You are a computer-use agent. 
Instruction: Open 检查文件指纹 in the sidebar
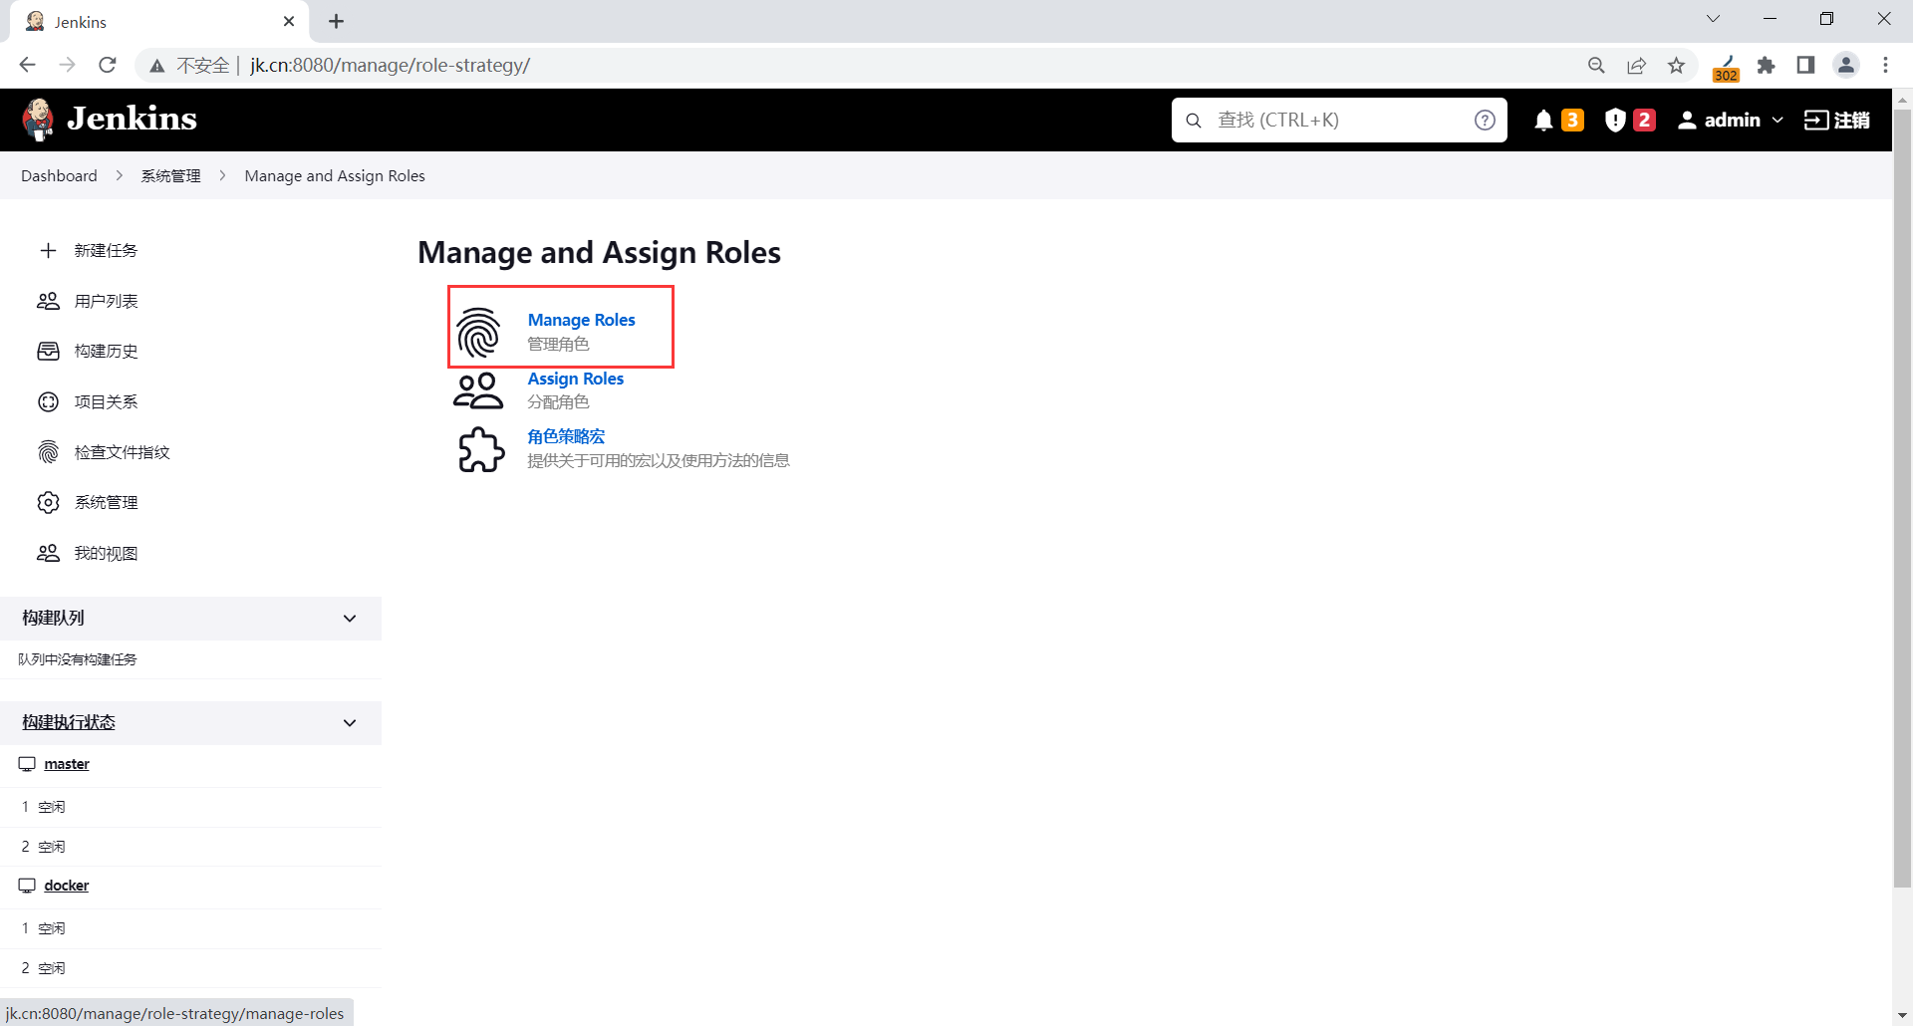pos(122,452)
